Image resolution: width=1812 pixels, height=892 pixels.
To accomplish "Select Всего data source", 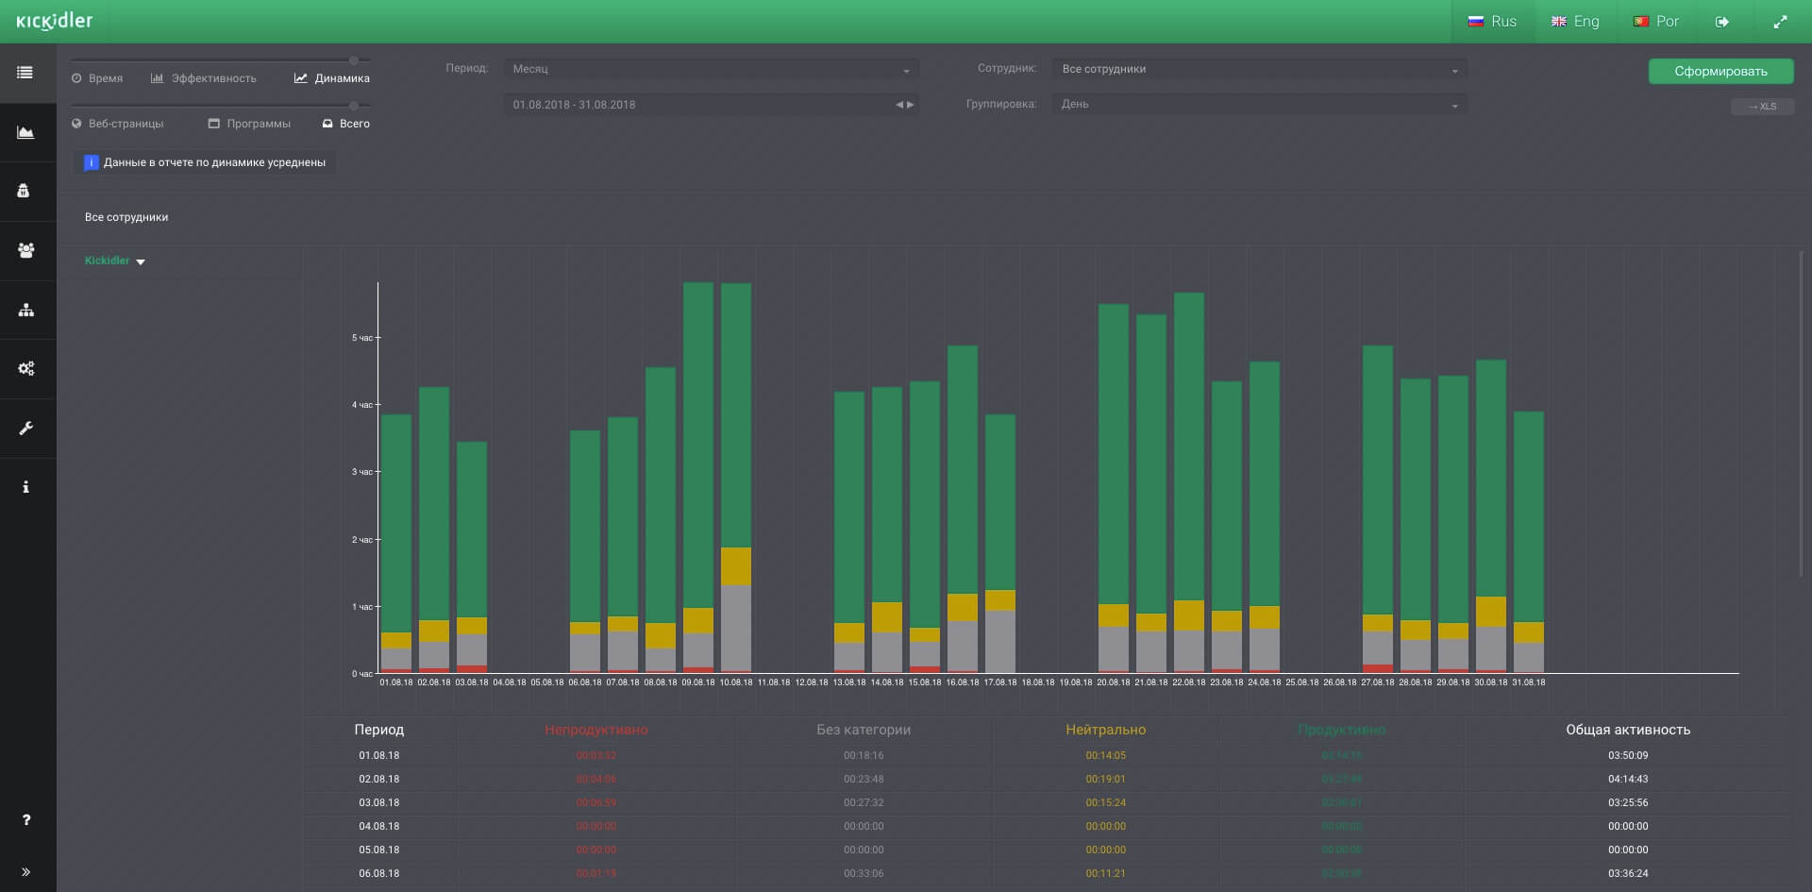I will (345, 124).
